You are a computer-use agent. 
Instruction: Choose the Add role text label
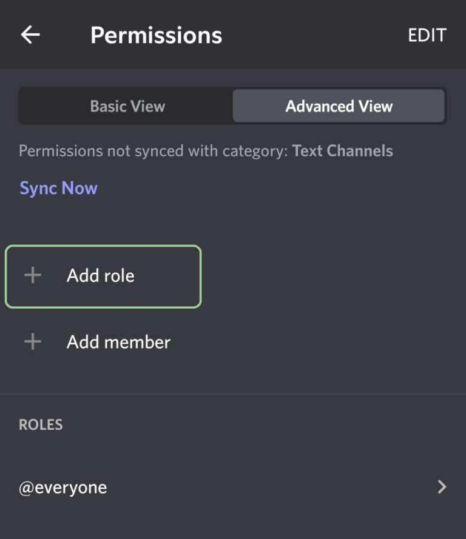(101, 276)
